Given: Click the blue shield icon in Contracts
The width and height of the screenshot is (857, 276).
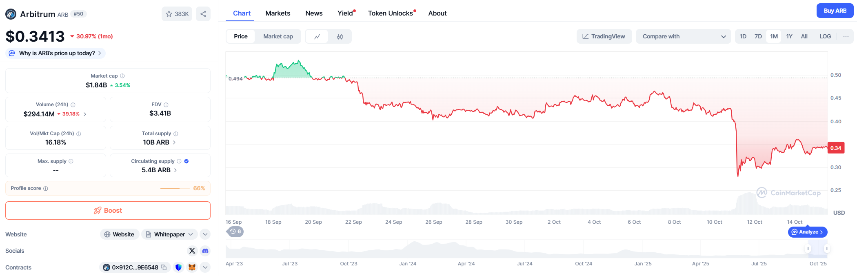Looking at the screenshot, I should click(x=178, y=267).
